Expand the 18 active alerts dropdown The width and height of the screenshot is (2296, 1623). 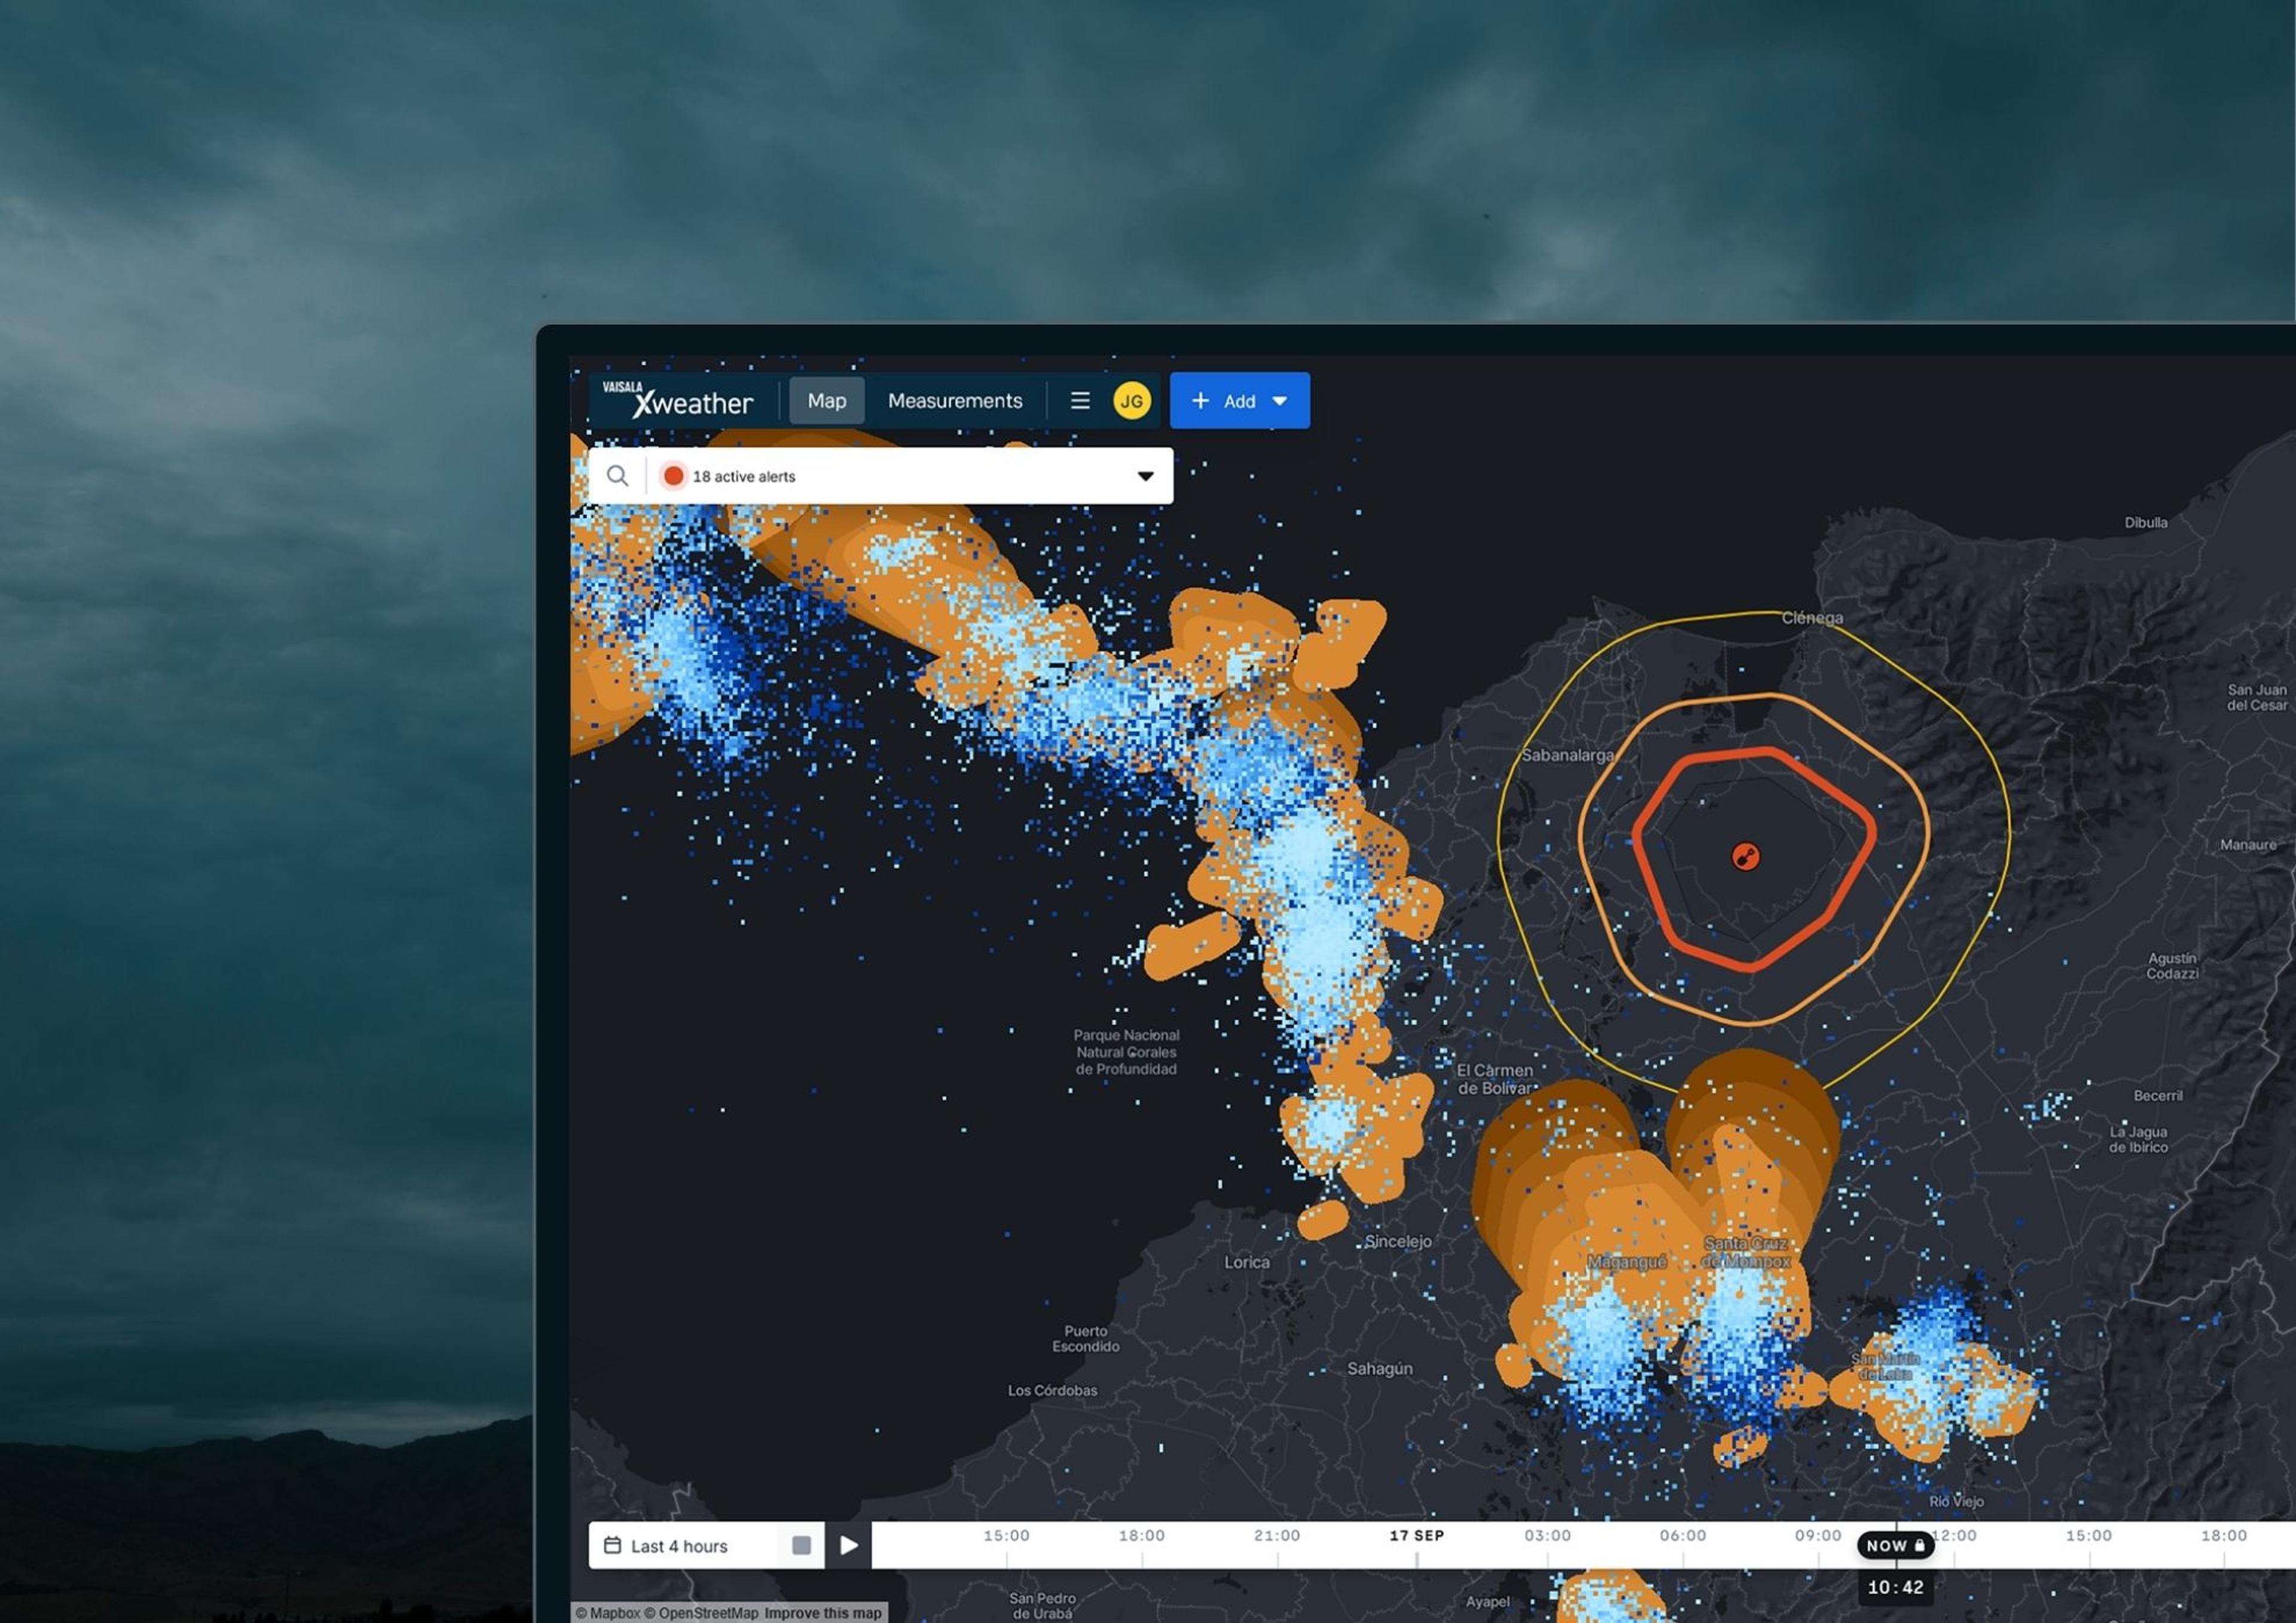click(x=1144, y=475)
